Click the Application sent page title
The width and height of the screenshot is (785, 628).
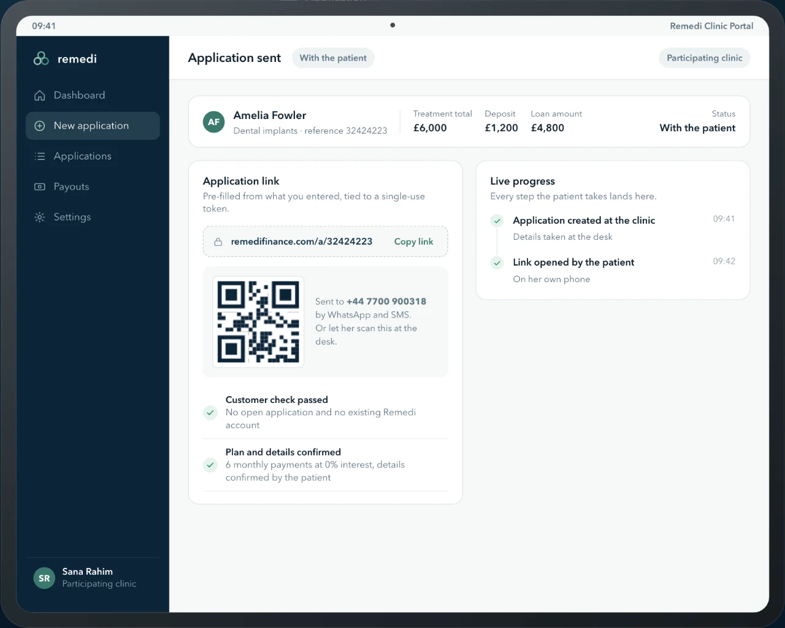[x=234, y=58]
